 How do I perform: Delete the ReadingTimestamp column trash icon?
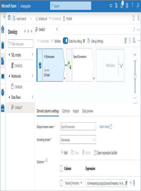point(134,183)
